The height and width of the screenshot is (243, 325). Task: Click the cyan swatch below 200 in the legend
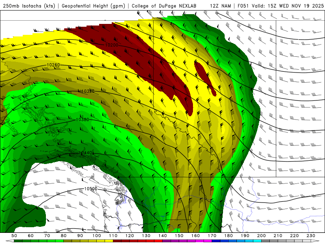point(258,241)
